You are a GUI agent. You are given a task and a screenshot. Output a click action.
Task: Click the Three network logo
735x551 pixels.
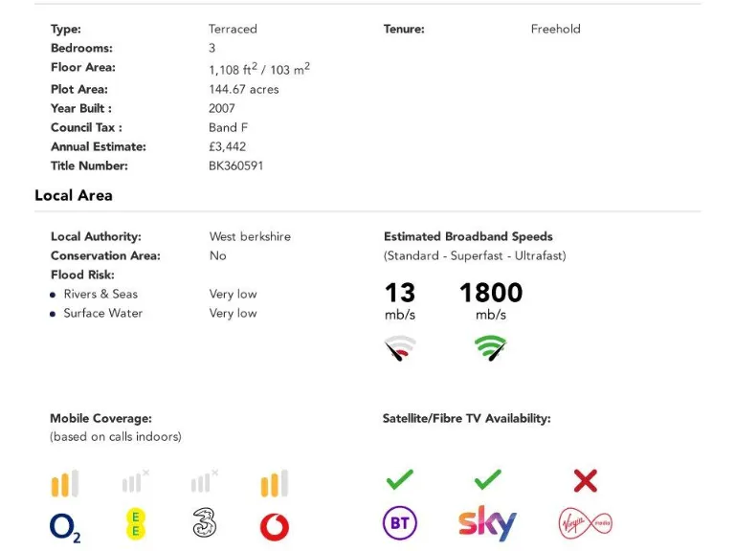point(205,523)
